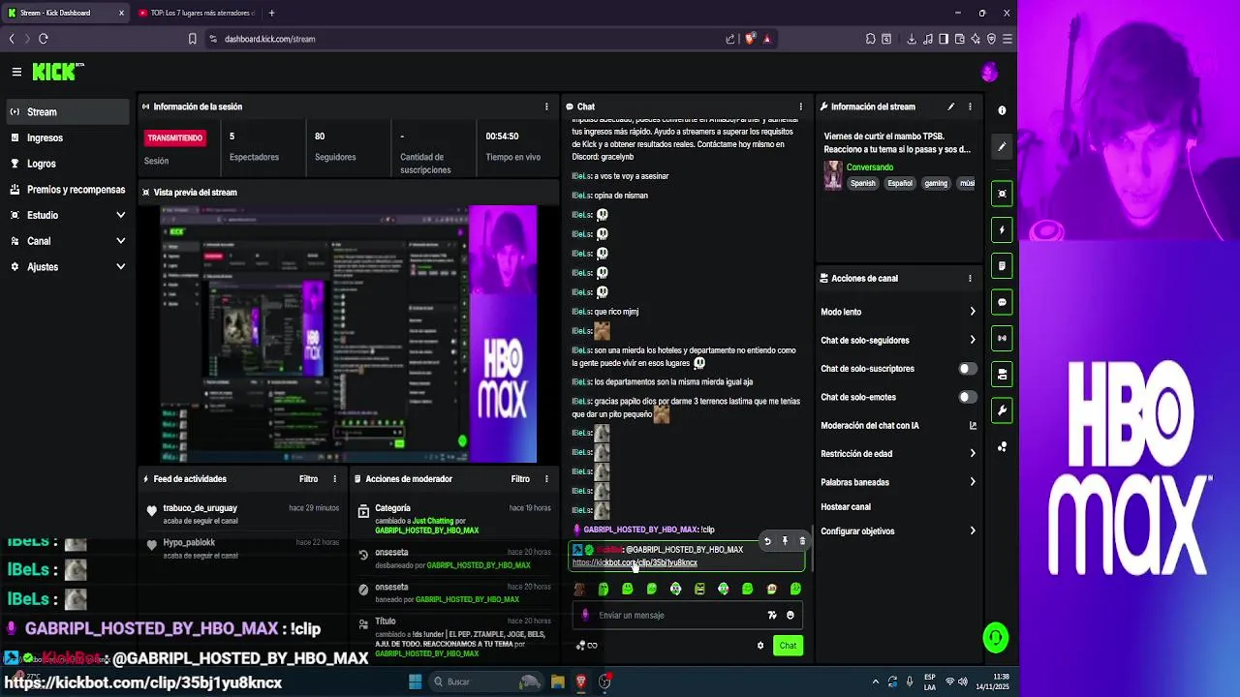Expand the Ajustes sidebar section
The image size is (1240, 697).
point(66,267)
